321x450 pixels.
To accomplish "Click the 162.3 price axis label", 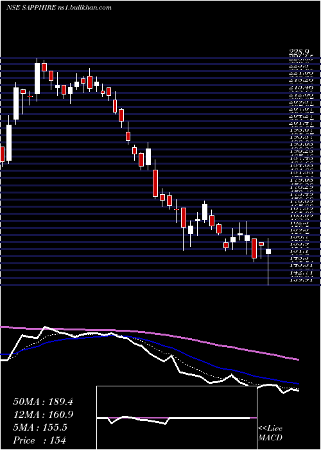I will click(300, 222).
